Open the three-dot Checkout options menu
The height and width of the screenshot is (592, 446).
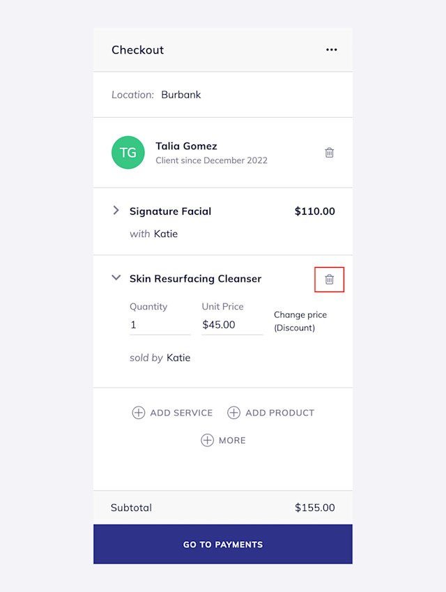331,50
